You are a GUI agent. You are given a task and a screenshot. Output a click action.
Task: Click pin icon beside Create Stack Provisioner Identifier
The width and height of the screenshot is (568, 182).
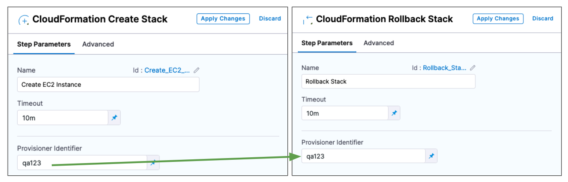(x=153, y=163)
